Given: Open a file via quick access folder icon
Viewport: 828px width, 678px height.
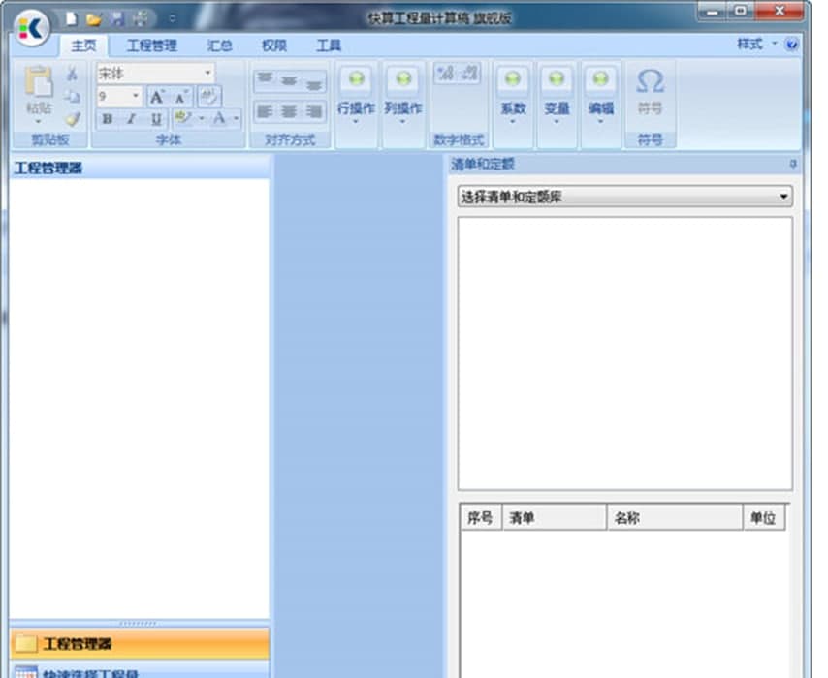Looking at the screenshot, I should pyautogui.click(x=94, y=19).
